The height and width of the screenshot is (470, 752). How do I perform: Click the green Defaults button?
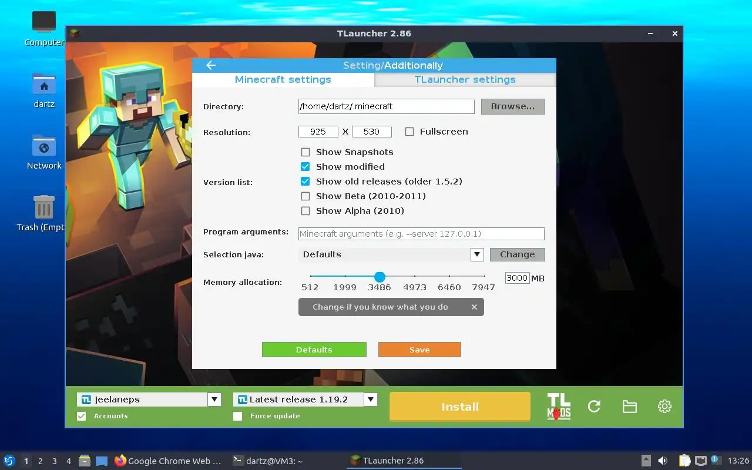pos(314,350)
